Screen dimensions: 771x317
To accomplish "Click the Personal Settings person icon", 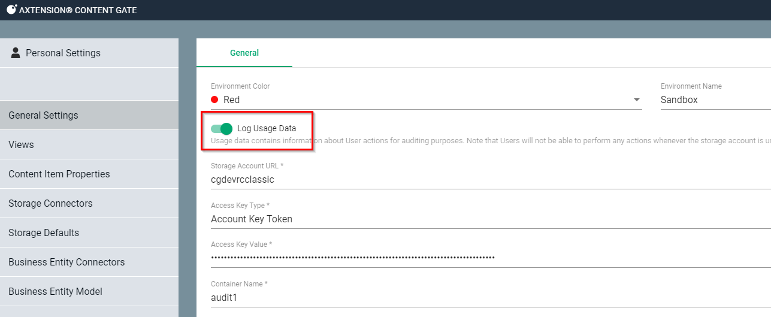I will [16, 53].
